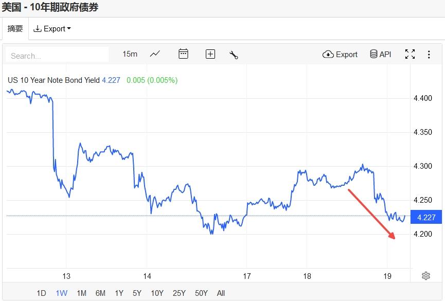The width and height of the screenshot is (445, 301).
Task: Switch to the 5Y time range
Action: point(137,293)
